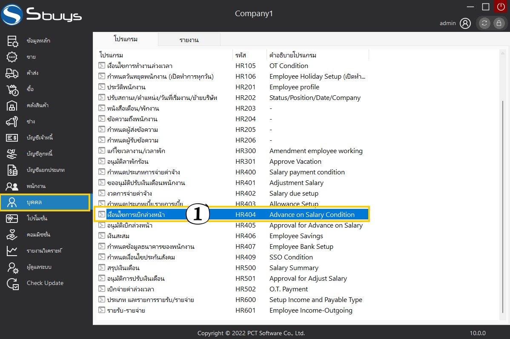Open the ช่าง technician tools icon
The height and width of the screenshot is (339, 510).
pos(12,122)
